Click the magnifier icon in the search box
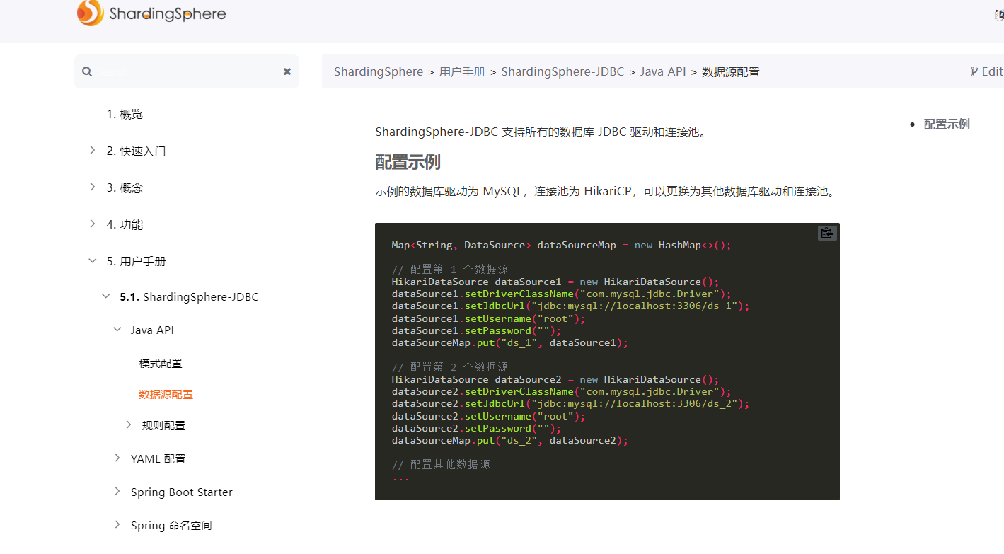This screenshot has width=1004, height=554. coord(86,71)
